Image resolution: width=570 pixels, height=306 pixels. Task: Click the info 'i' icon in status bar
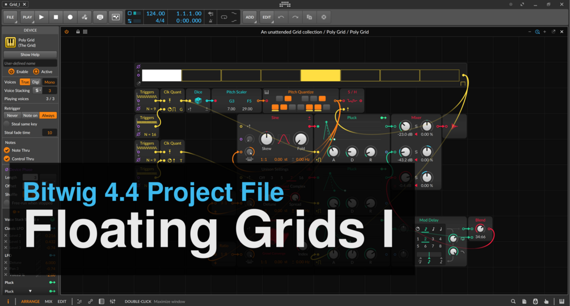pyautogui.click(x=8, y=301)
